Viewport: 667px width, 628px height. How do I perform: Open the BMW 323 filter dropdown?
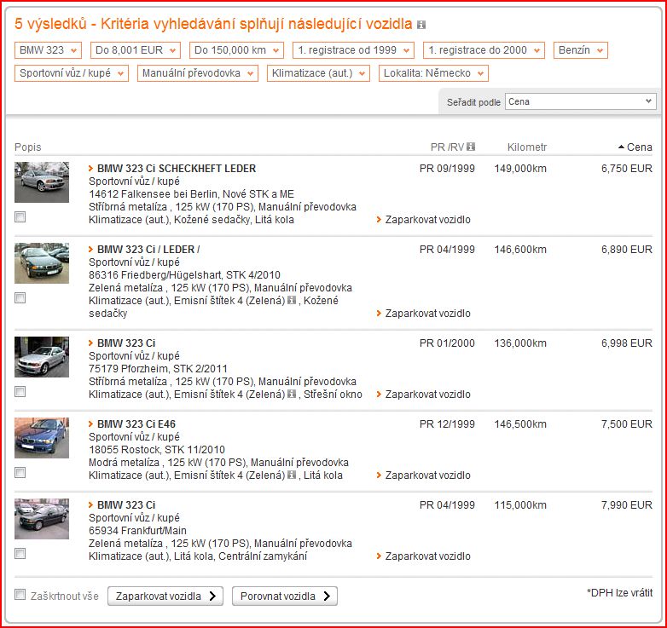click(x=48, y=50)
